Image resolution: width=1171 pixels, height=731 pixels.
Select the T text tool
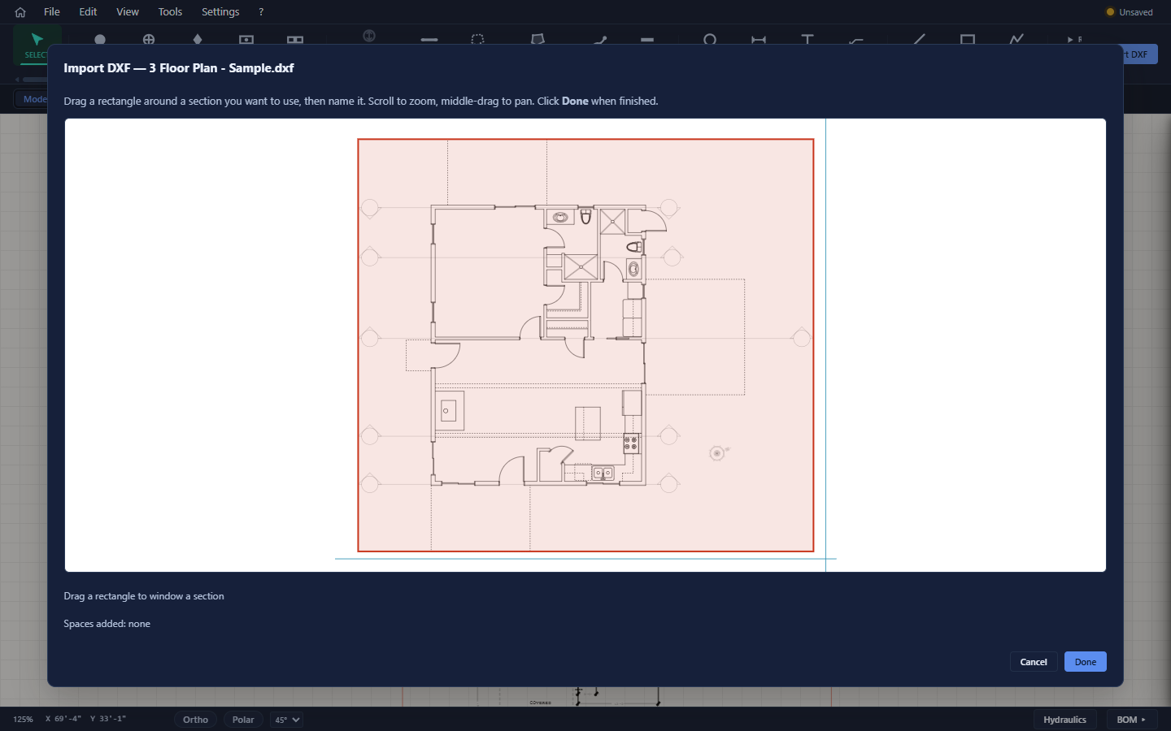click(x=808, y=39)
